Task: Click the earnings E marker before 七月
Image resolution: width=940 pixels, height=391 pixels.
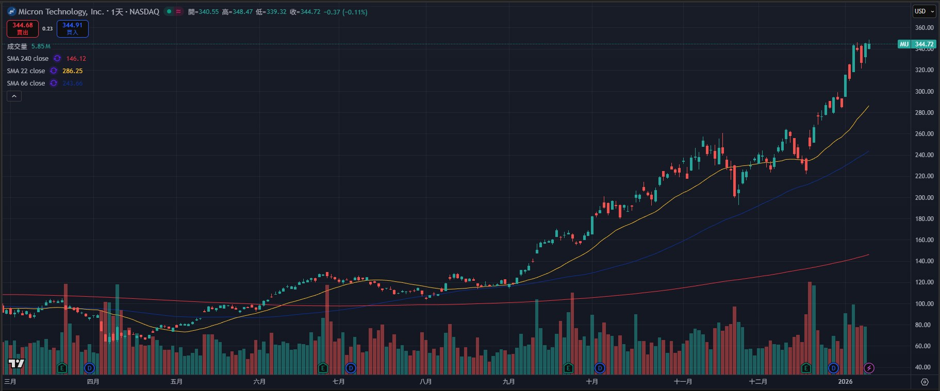Action: pos(323,368)
